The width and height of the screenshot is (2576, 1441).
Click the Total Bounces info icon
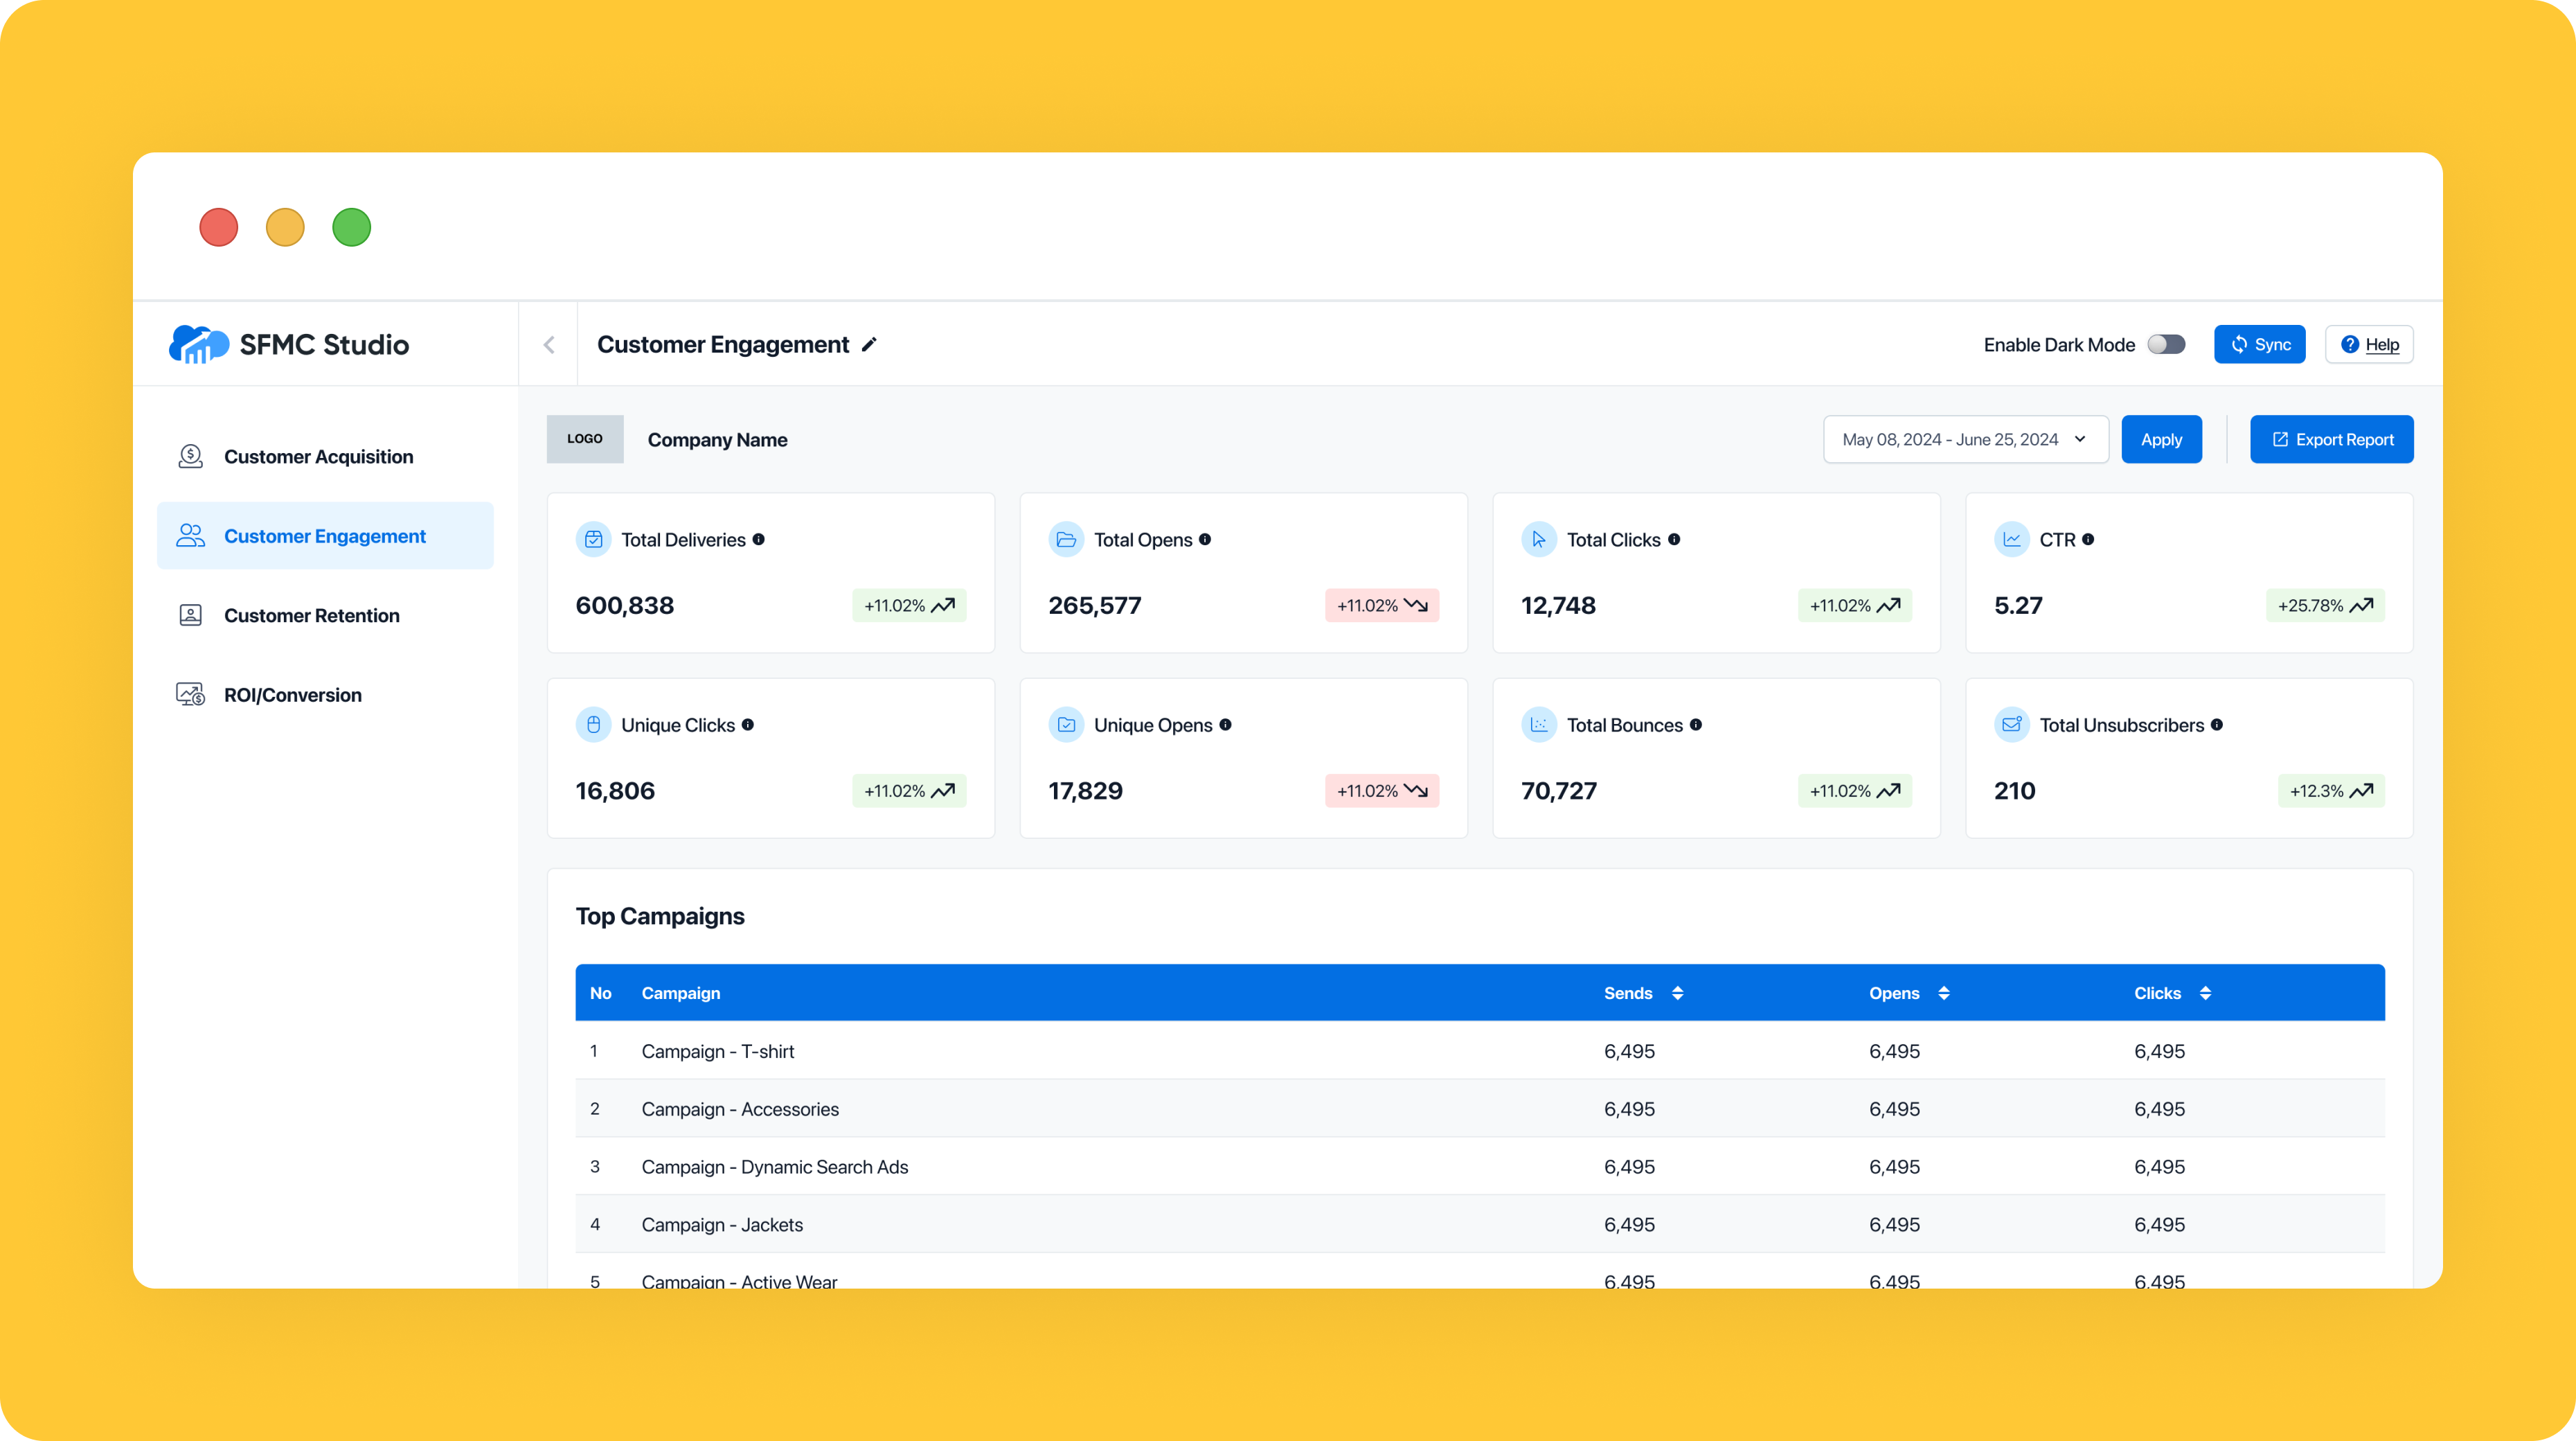[1696, 725]
